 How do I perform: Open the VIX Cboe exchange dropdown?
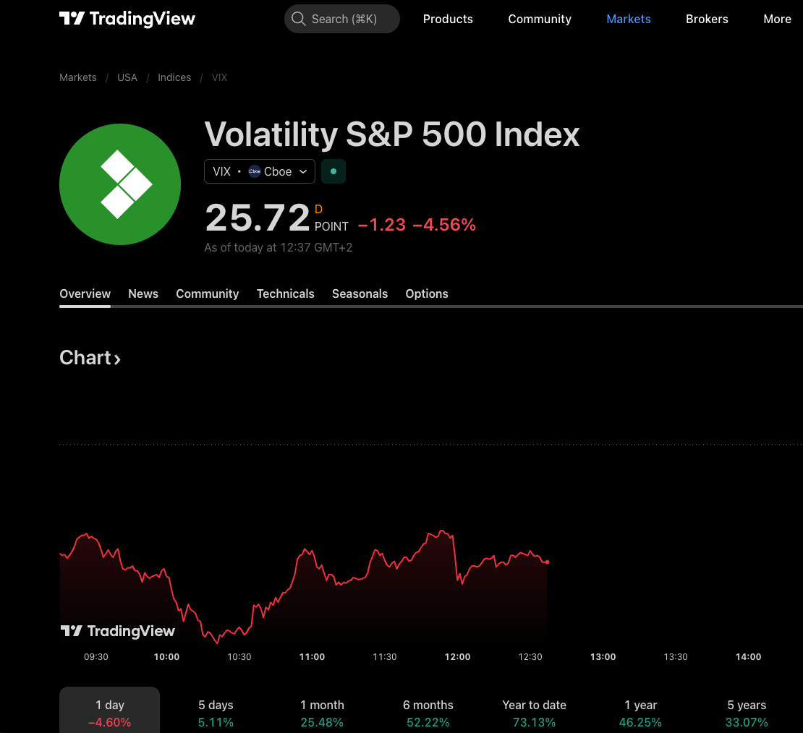pyautogui.click(x=260, y=171)
